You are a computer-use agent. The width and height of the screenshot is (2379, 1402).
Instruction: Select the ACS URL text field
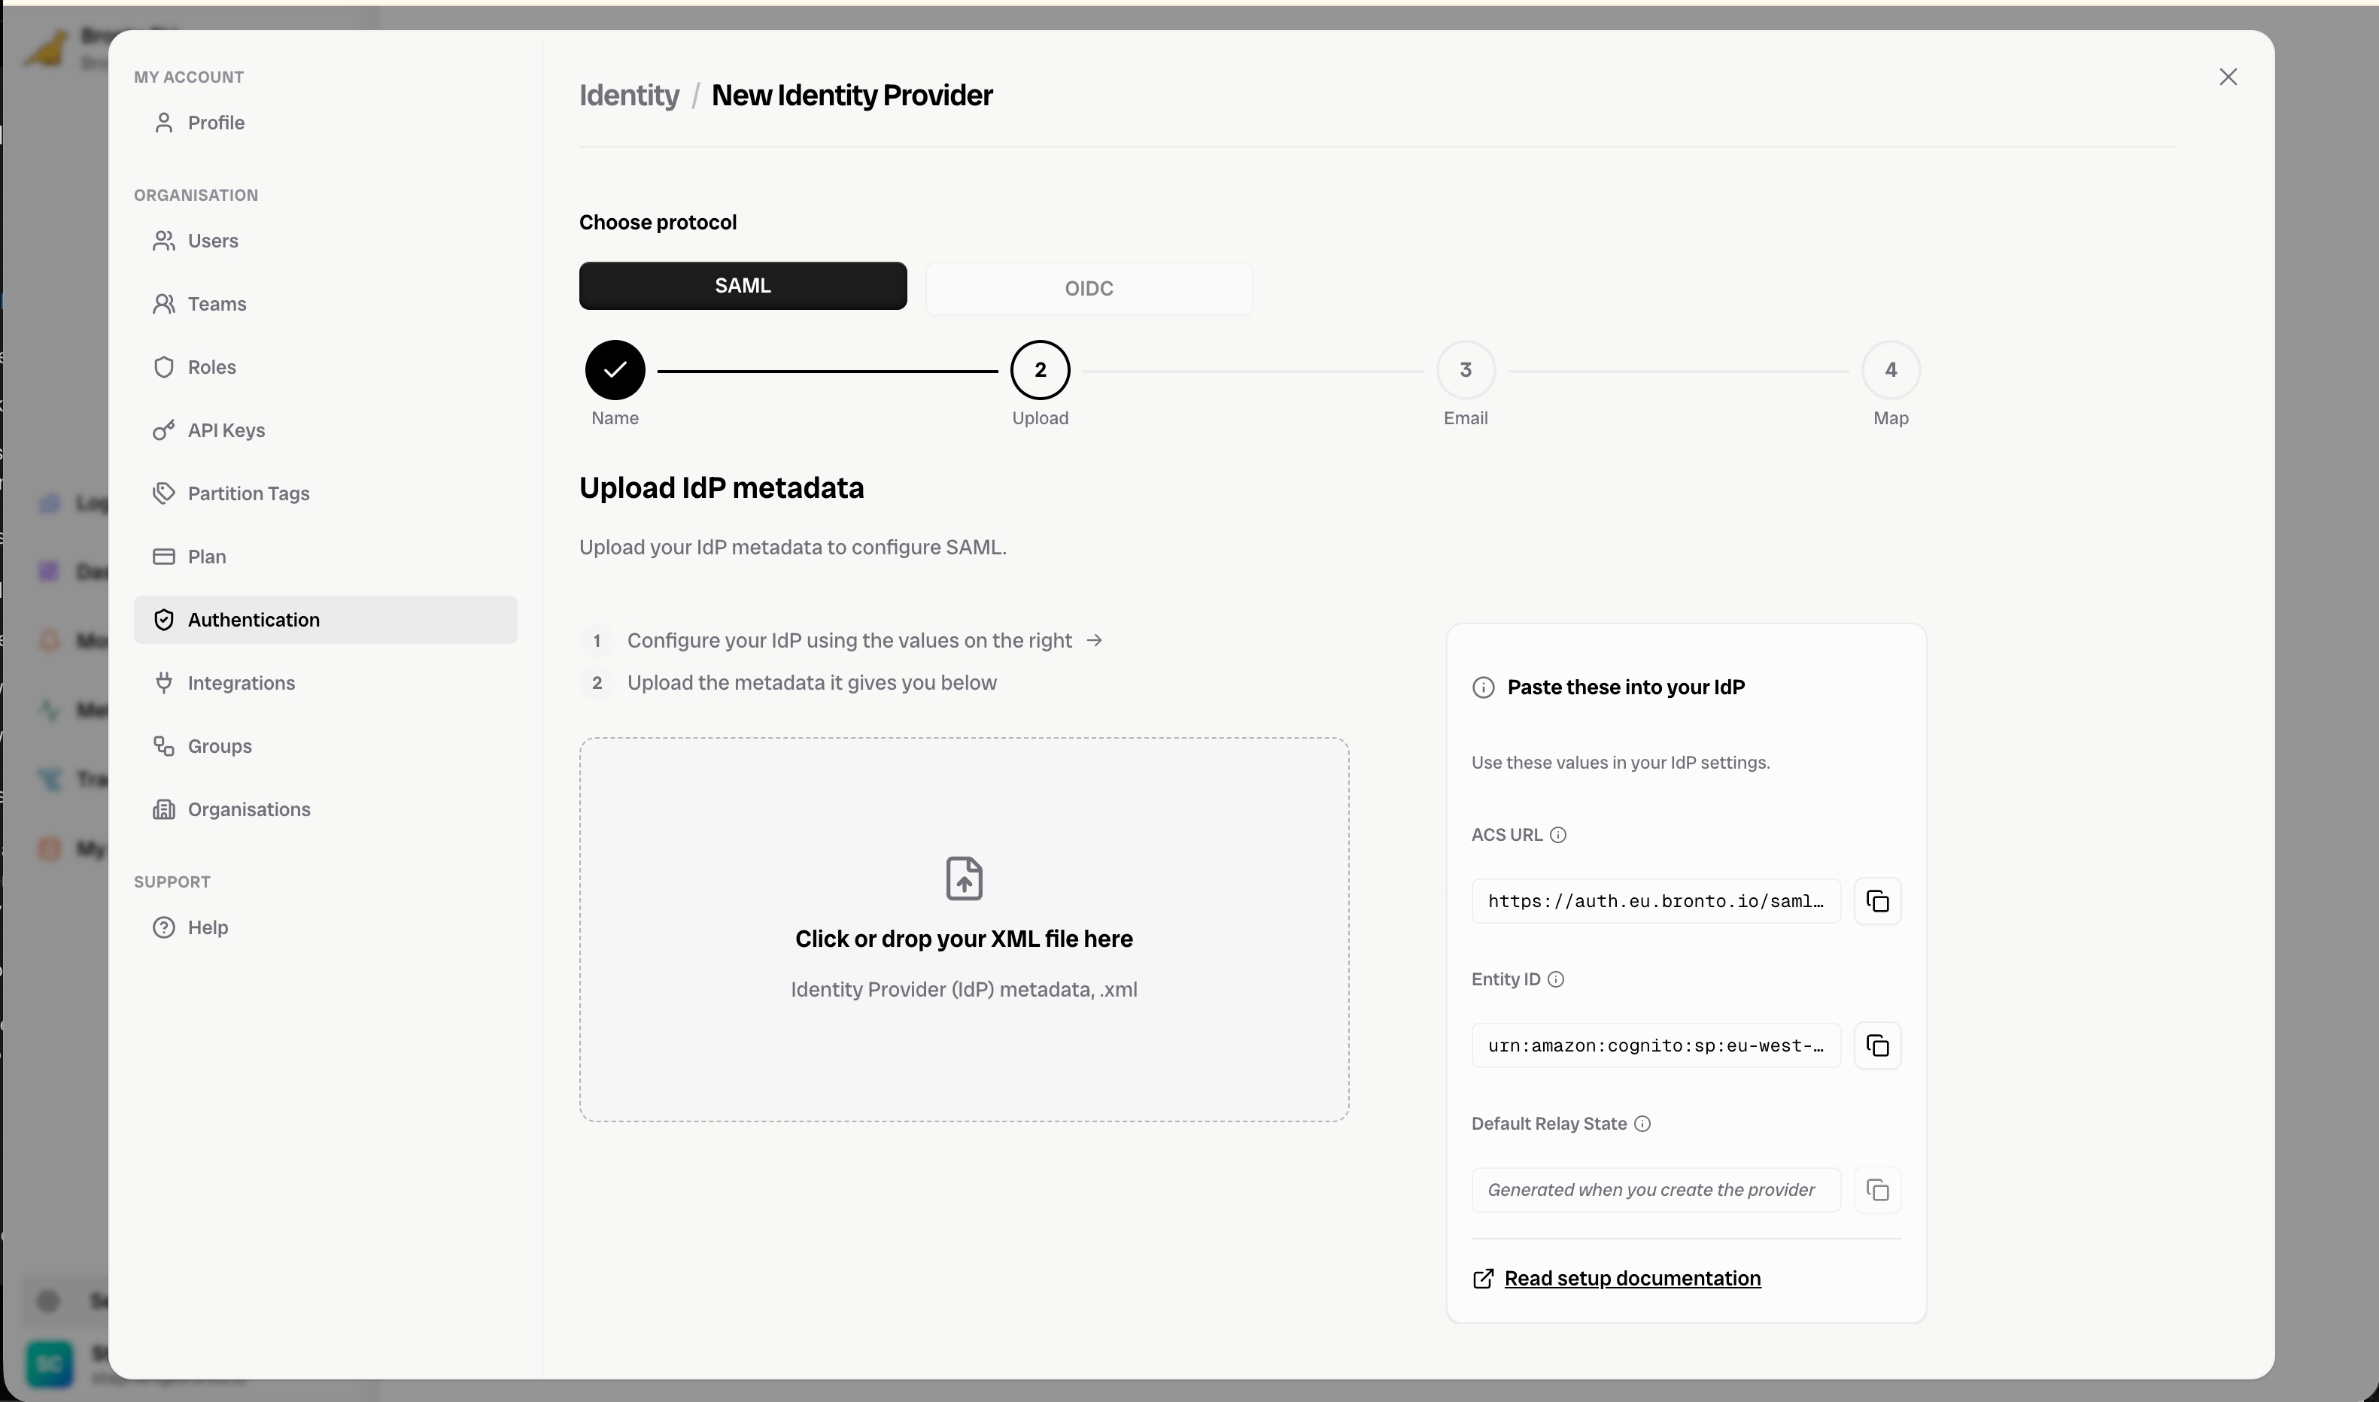1655,901
